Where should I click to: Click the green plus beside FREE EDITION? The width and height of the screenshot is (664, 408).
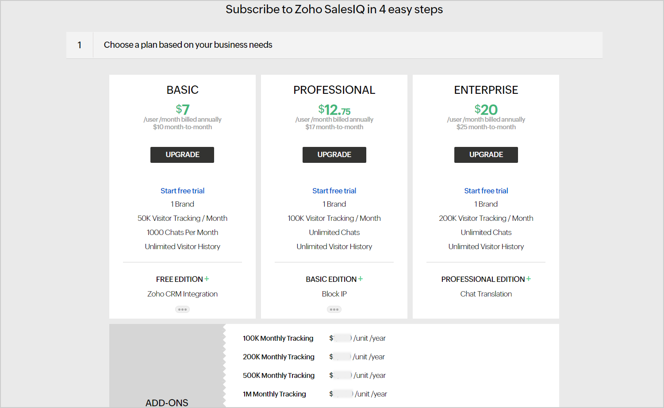coord(207,279)
